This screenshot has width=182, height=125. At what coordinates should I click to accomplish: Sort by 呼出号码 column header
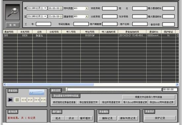[90, 32]
